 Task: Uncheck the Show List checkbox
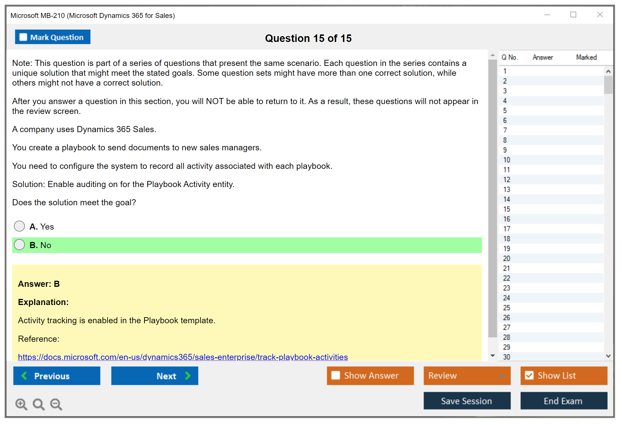[x=529, y=375]
